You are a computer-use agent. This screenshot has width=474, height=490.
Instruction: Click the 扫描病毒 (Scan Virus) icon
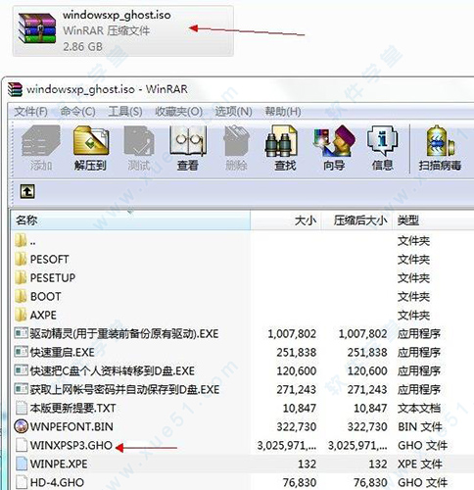point(440,149)
